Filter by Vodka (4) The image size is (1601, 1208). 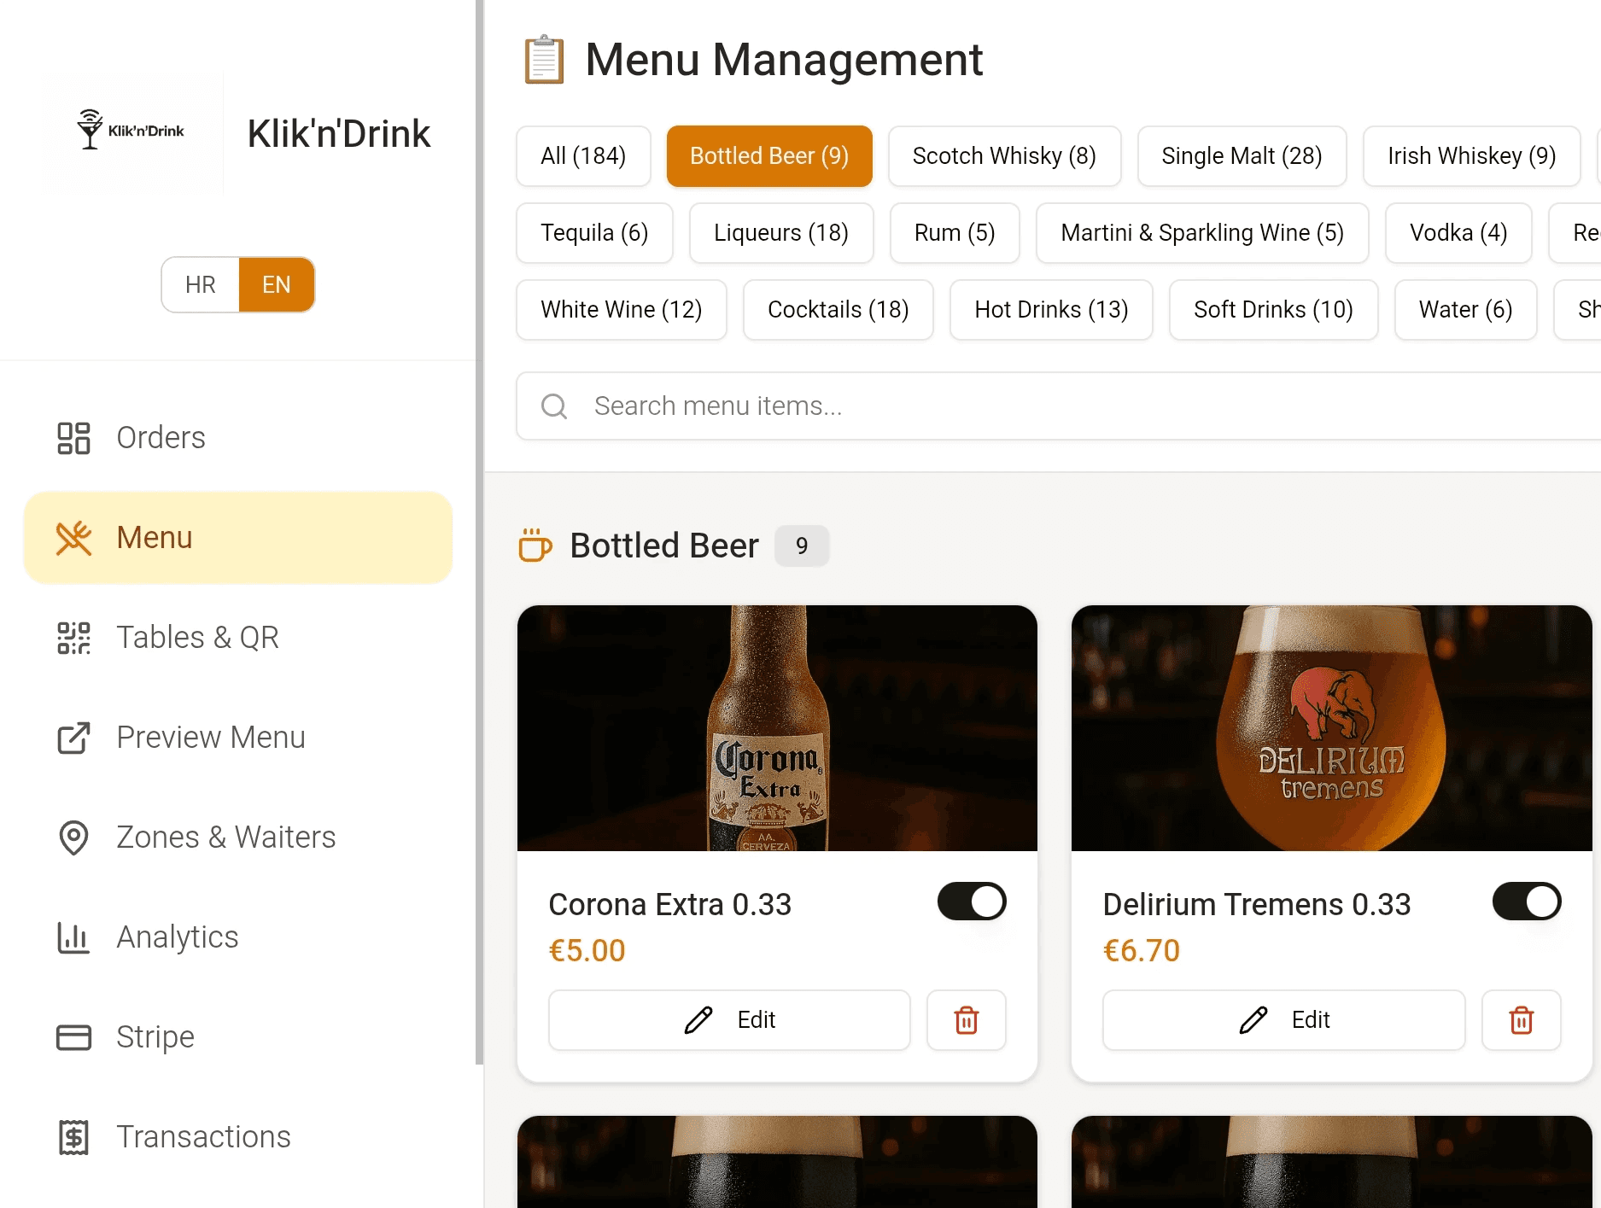(x=1458, y=233)
